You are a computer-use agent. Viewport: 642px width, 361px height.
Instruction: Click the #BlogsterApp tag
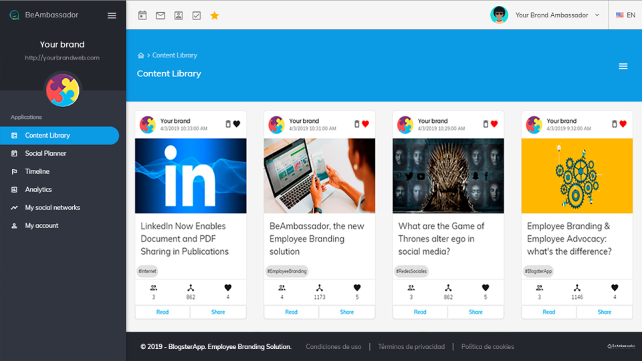point(538,271)
